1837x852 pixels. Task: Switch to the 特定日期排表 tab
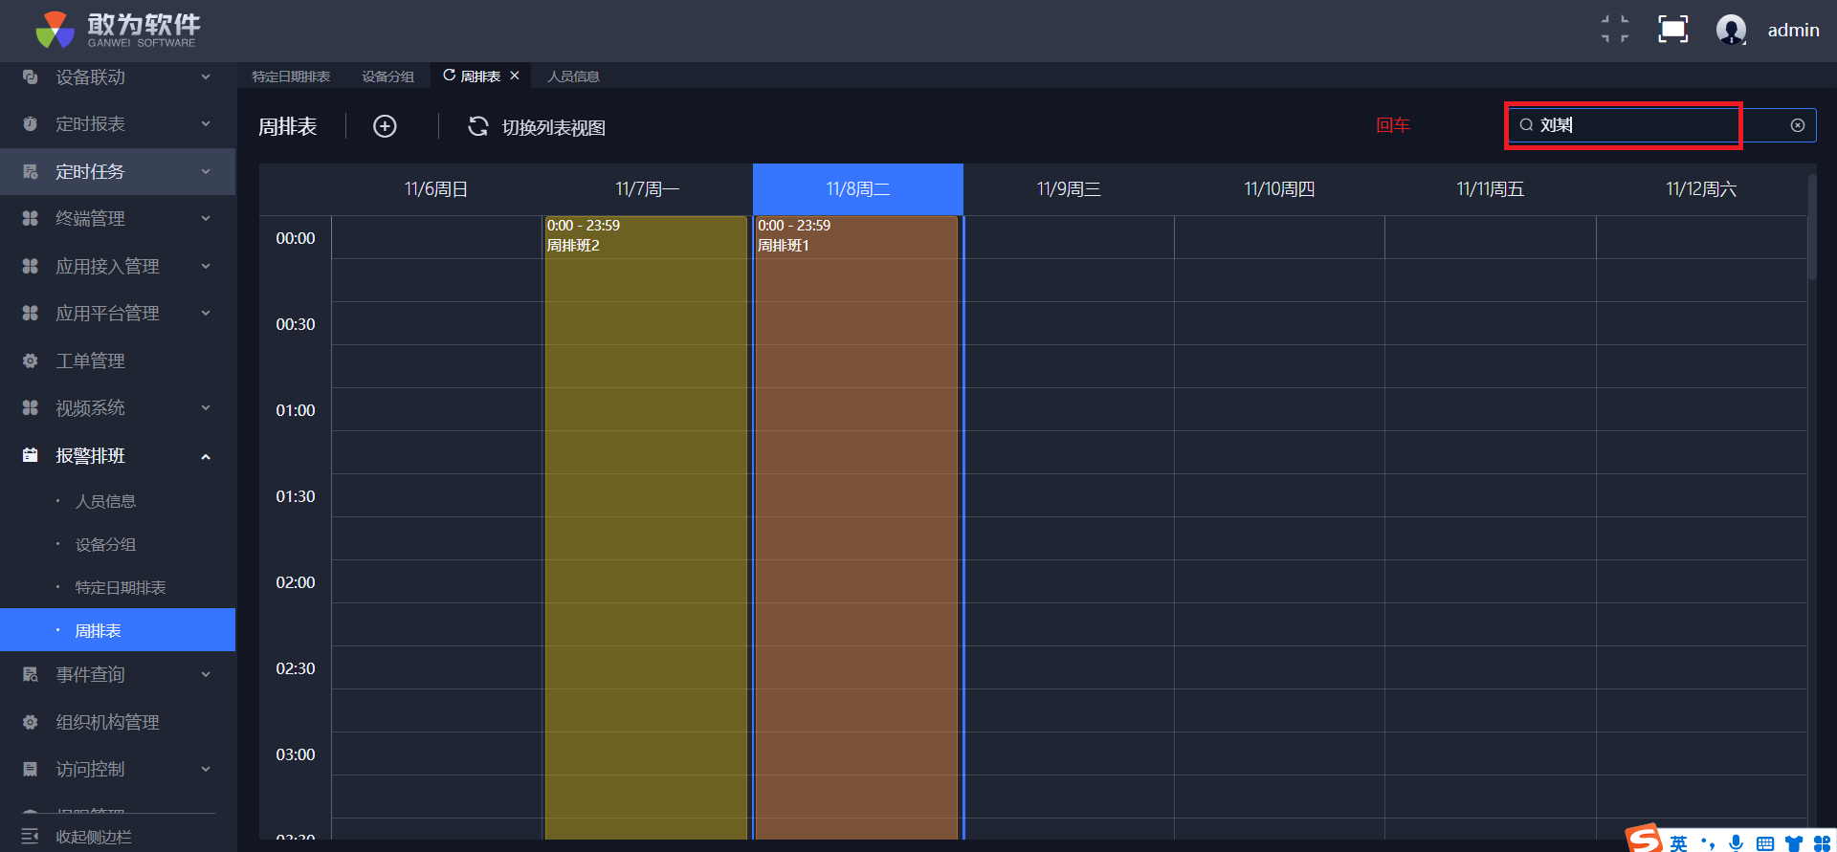[x=291, y=76]
